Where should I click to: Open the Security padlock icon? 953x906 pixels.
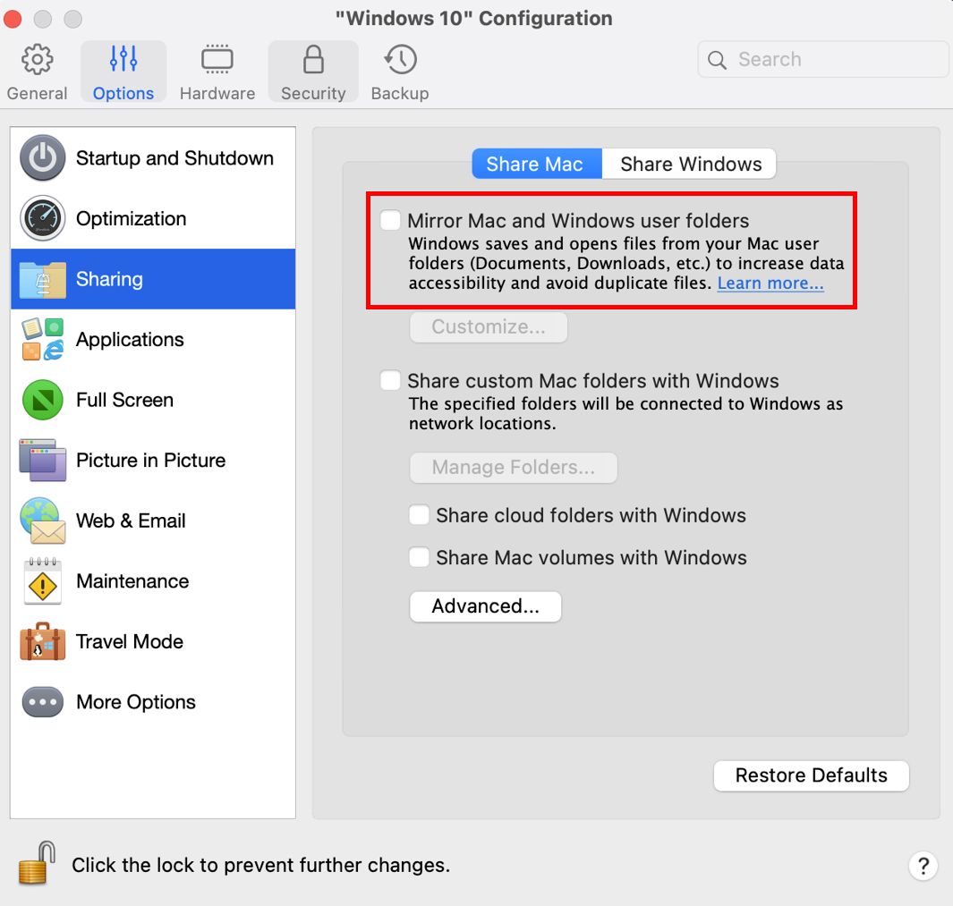pos(313,59)
